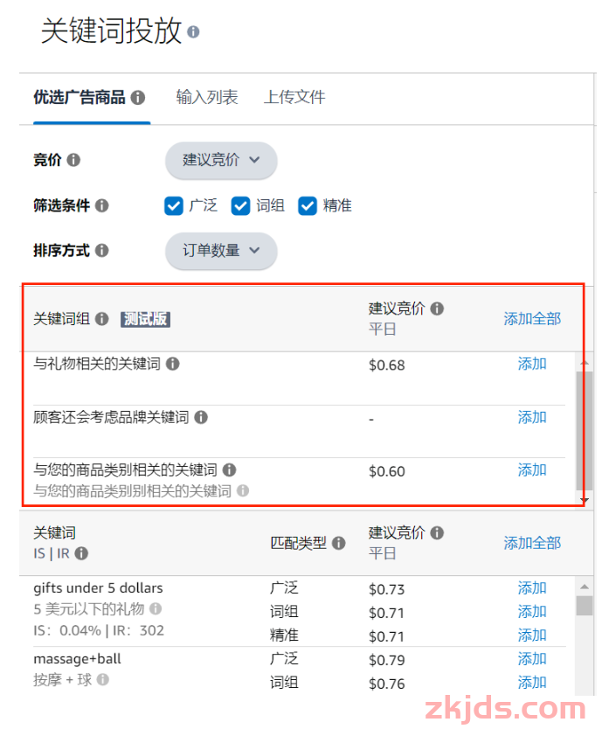Click the $0.68 suggested bid value
Screen dimensions: 602x736
[x=387, y=365]
